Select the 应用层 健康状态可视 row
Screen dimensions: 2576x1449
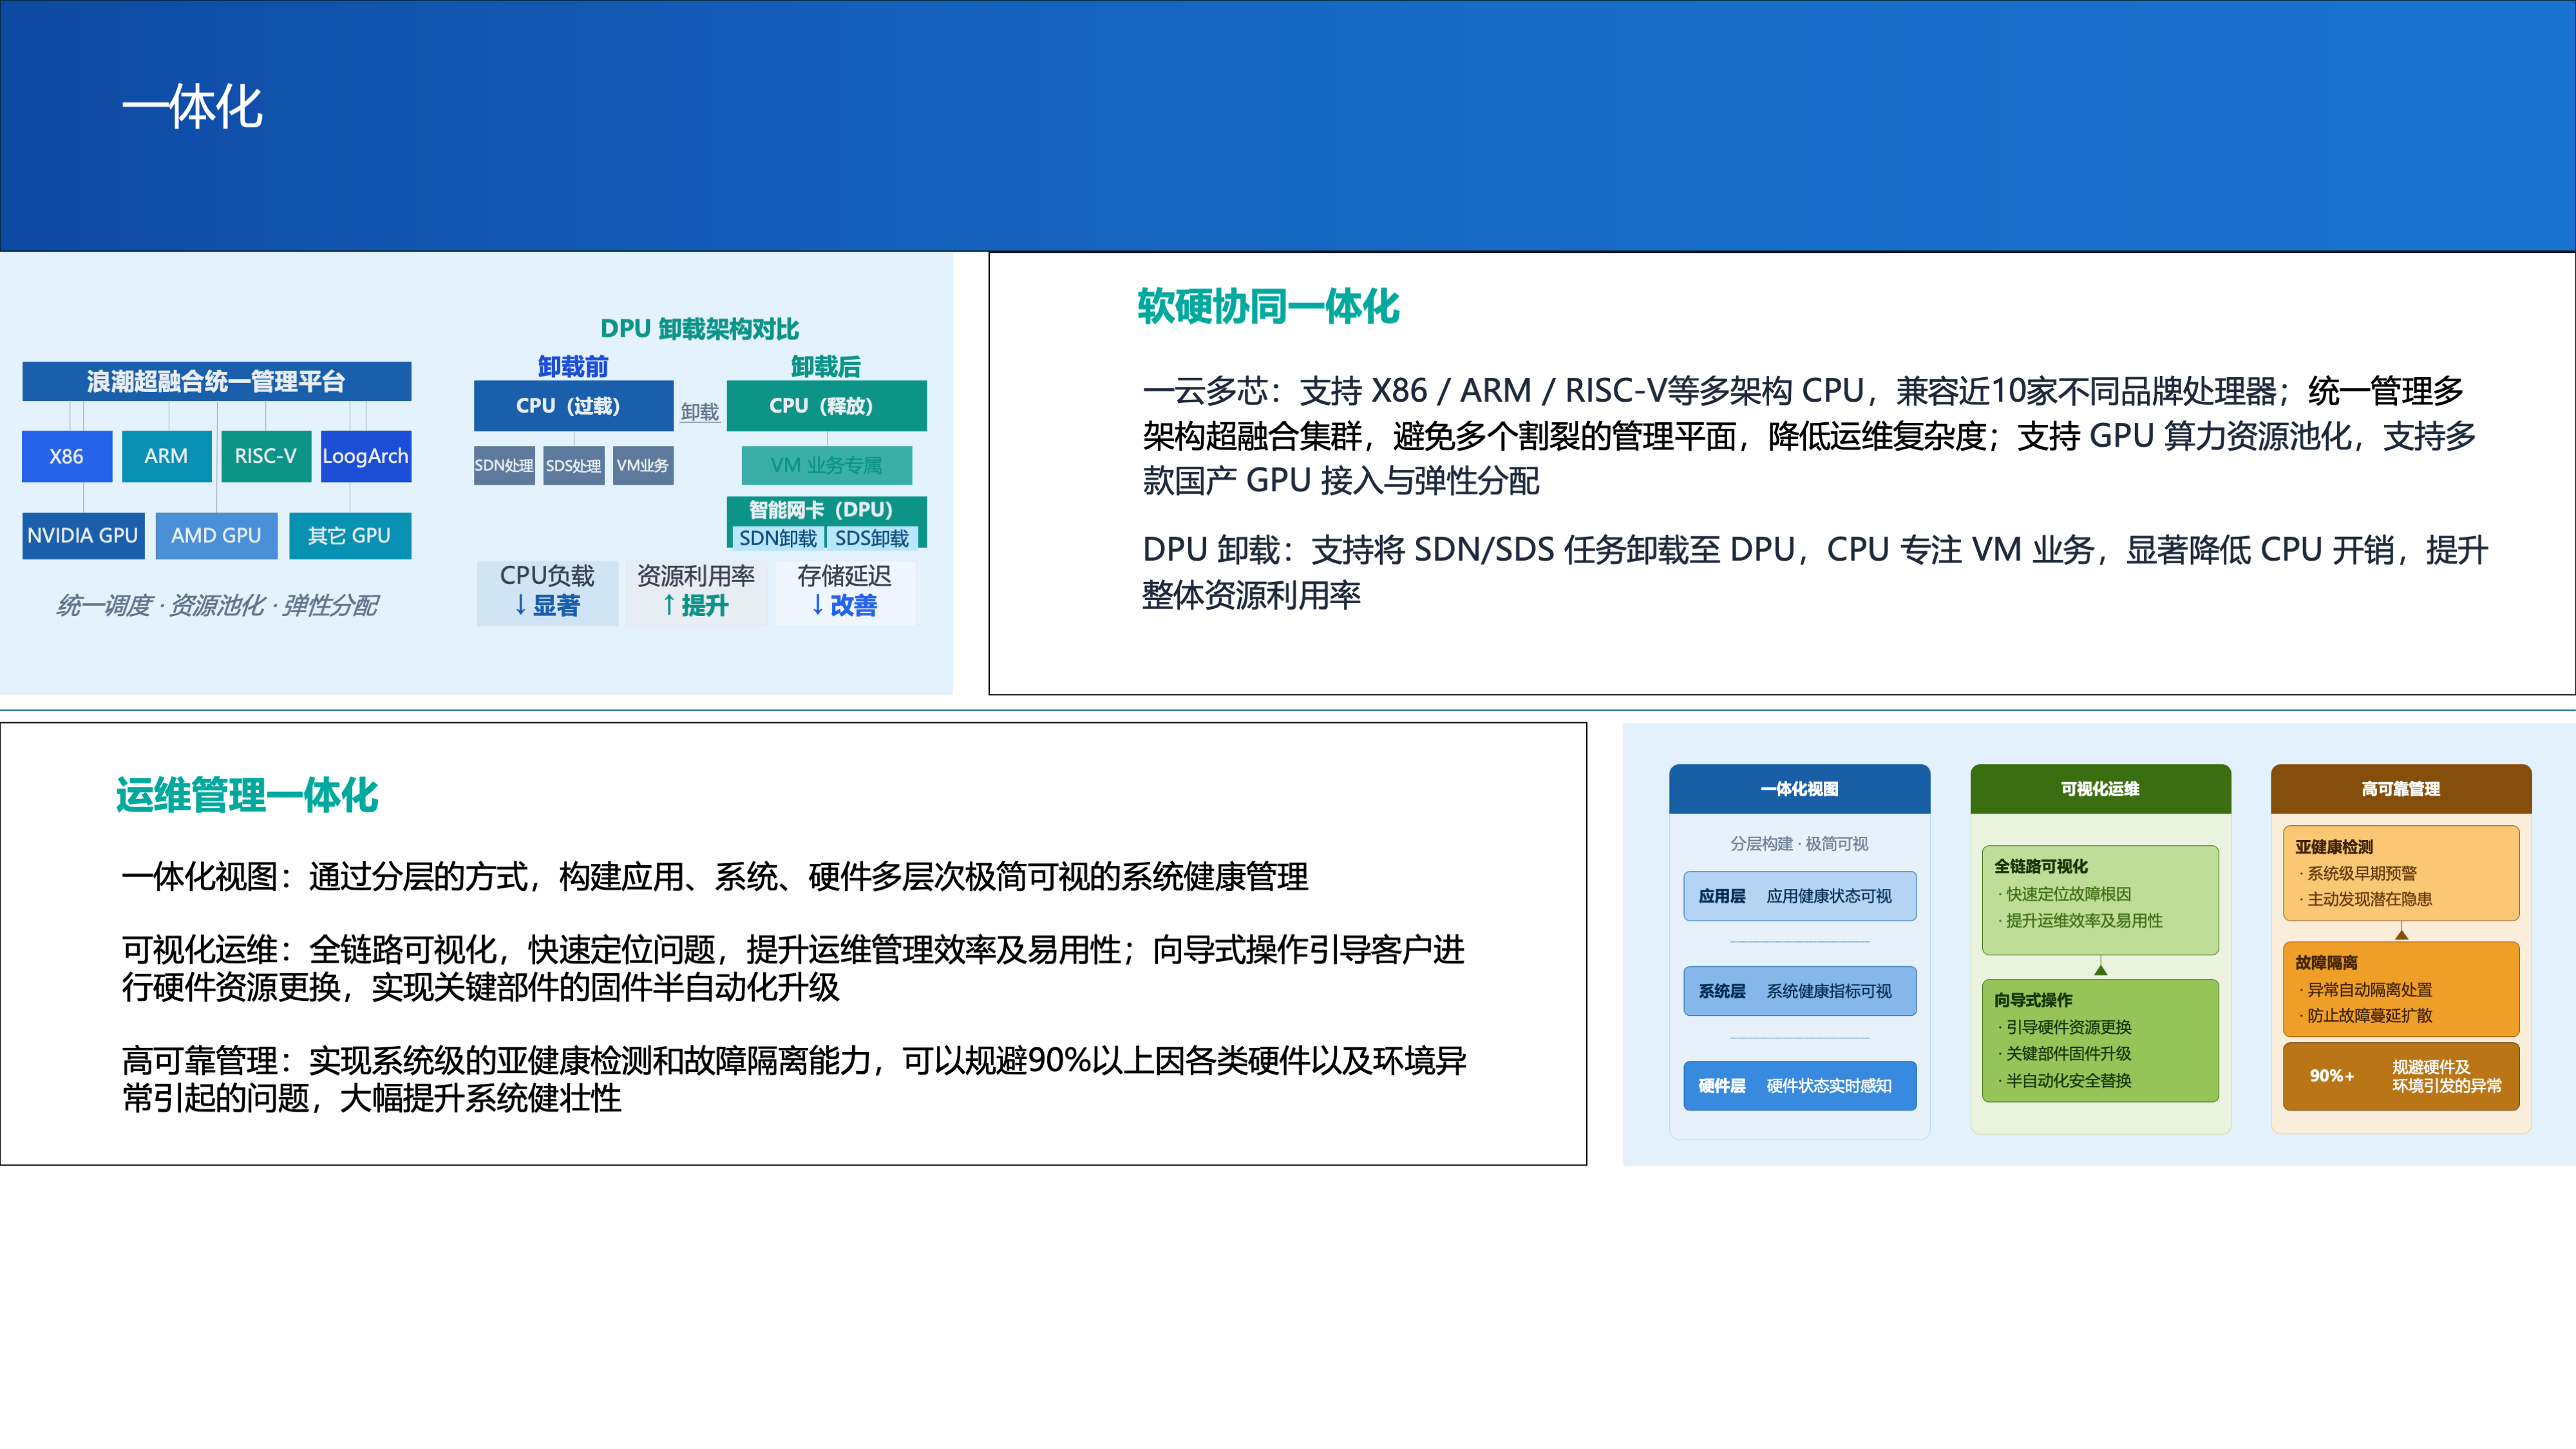click(x=1799, y=897)
